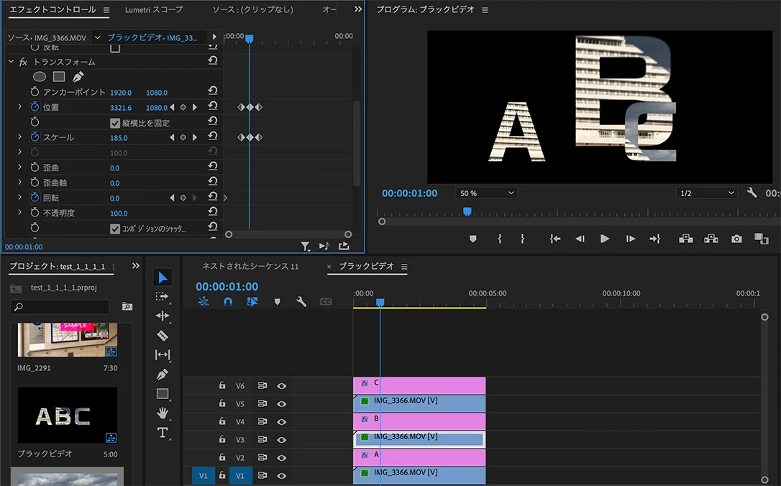Reset the アンカーポイント parameter
The width and height of the screenshot is (781, 486).
point(213,91)
